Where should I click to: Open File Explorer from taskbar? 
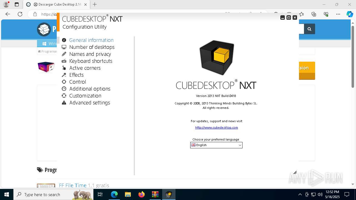[x=128, y=194]
